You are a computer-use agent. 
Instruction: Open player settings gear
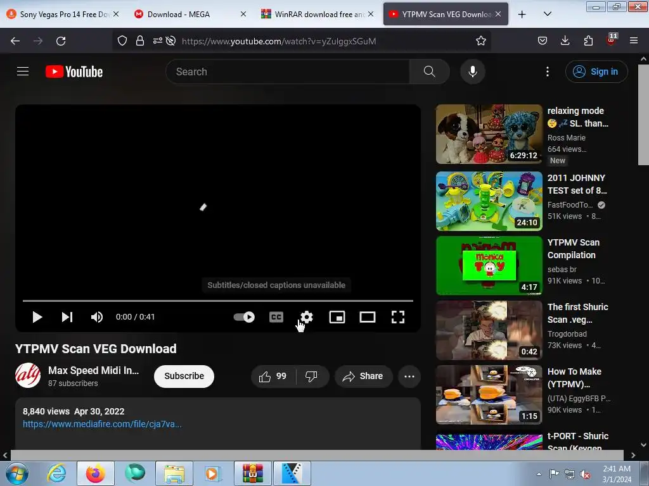coord(306,317)
